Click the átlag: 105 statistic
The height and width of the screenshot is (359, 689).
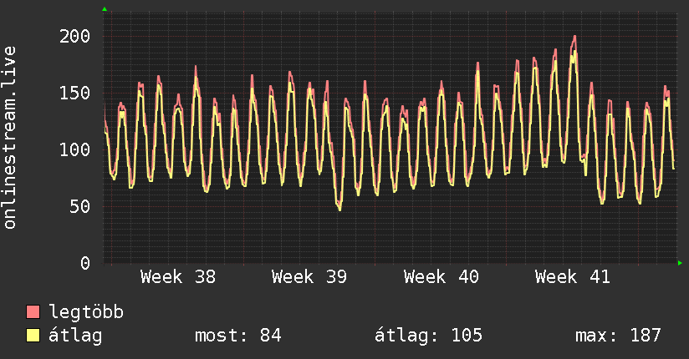(428, 336)
